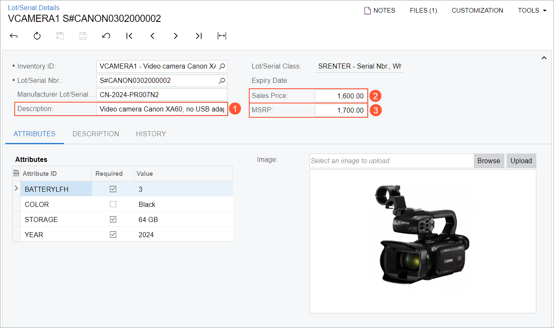Open the Inventory ID lookup magnifier
Screen dimensions: 554x328
tap(222, 66)
